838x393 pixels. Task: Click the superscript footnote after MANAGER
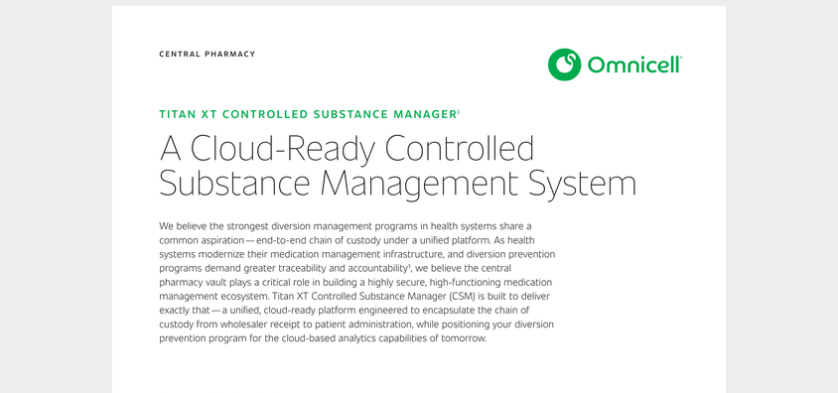(458, 111)
